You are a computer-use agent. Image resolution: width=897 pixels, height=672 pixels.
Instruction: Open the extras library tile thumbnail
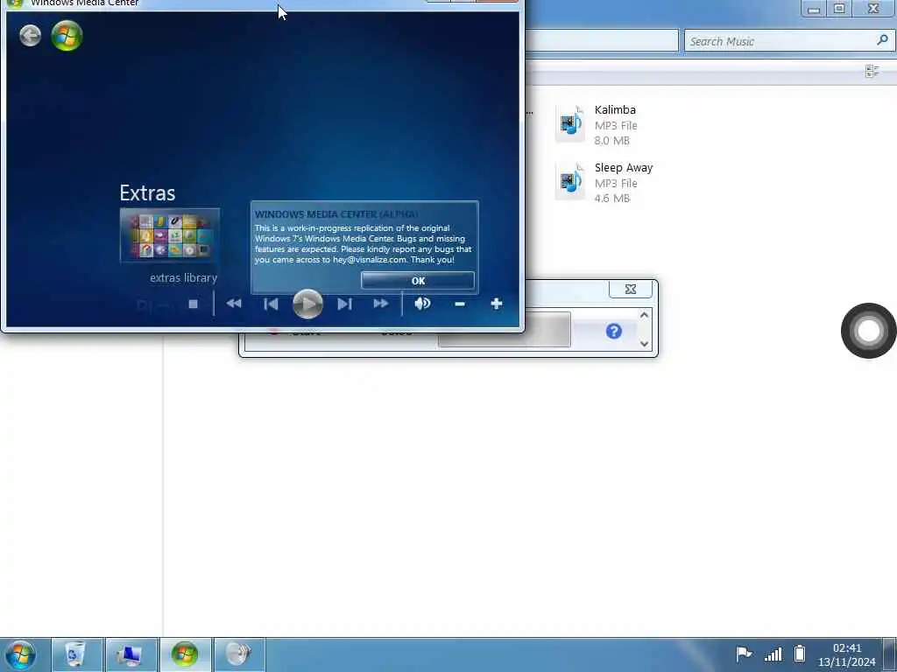click(x=170, y=235)
